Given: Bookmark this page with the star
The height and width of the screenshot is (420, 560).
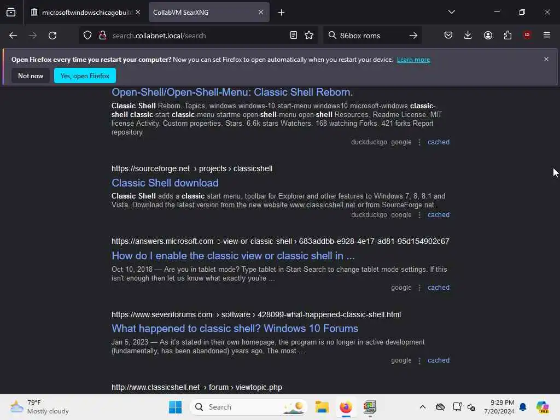Looking at the screenshot, I should point(309,36).
